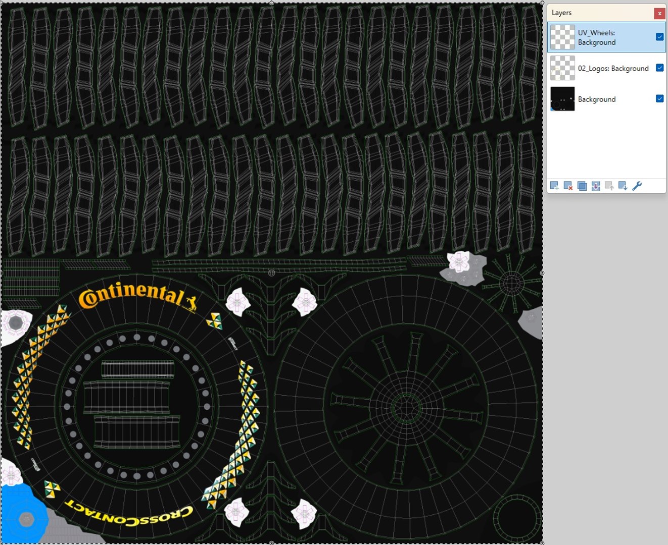Image resolution: width=668 pixels, height=545 pixels.
Task: Select the UV_Wheels: Background layer thumbnail
Action: (562, 37)
